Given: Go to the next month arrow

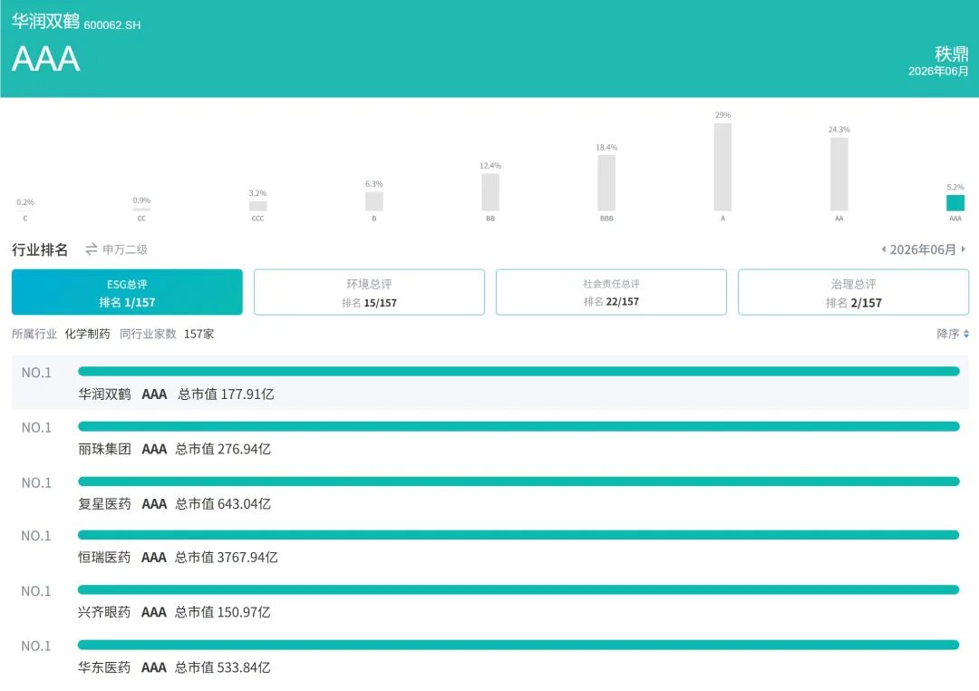Looking at the screenshot, I should [x=964, y=249].
